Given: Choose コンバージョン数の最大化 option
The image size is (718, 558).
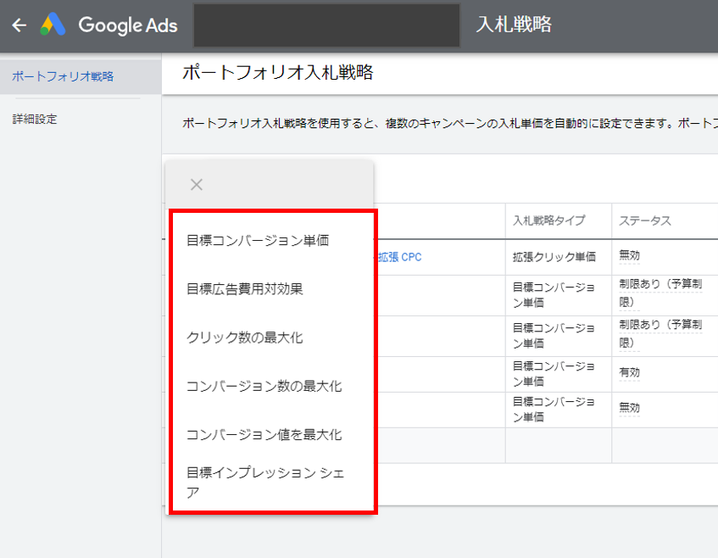Looking at the screenshot, I should pyautogui.click(x=264, y=386).
